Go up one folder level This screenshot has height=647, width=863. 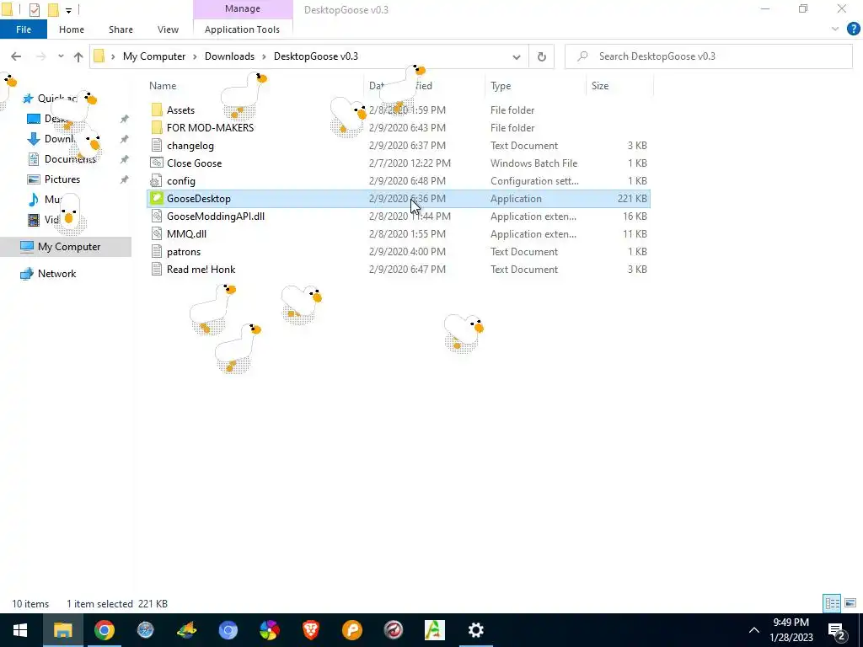pos(78,56)
